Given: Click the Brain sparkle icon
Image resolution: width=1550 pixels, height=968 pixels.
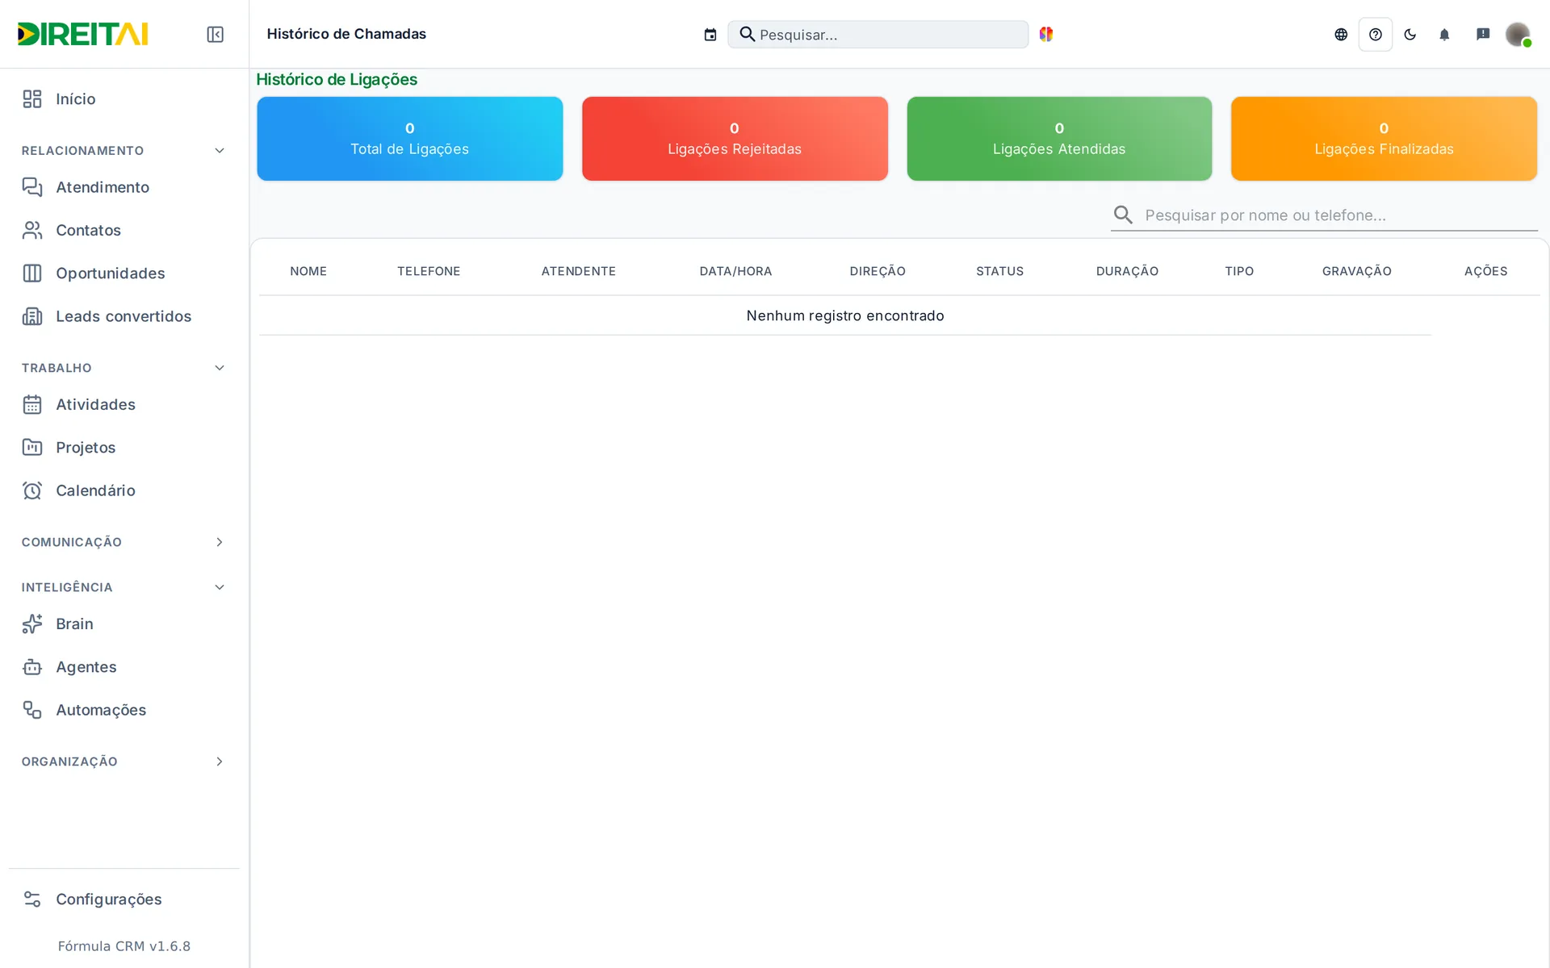Looking at the screenshot, I should 32,624.
